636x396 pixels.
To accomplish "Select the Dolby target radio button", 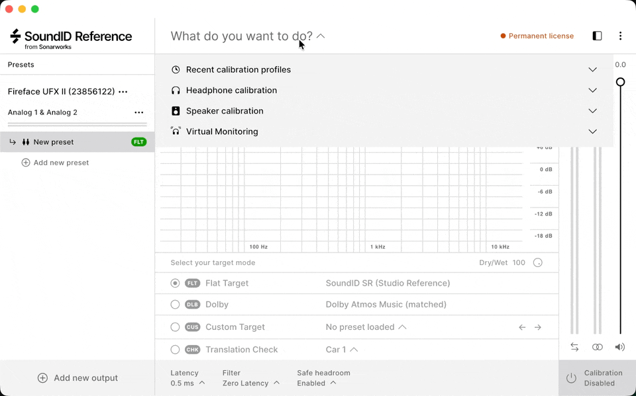I will point(175,305).
